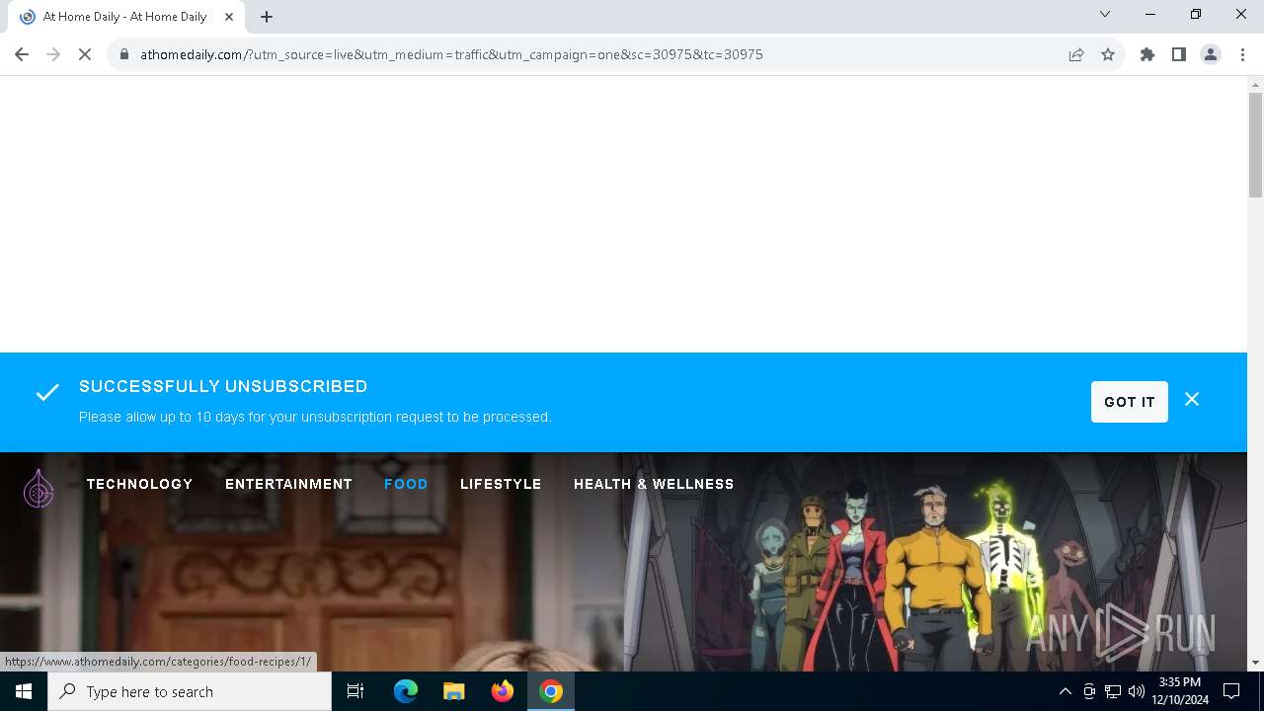Click the taskbar search box
The image size is (1264, 711).
pos(190,691)
